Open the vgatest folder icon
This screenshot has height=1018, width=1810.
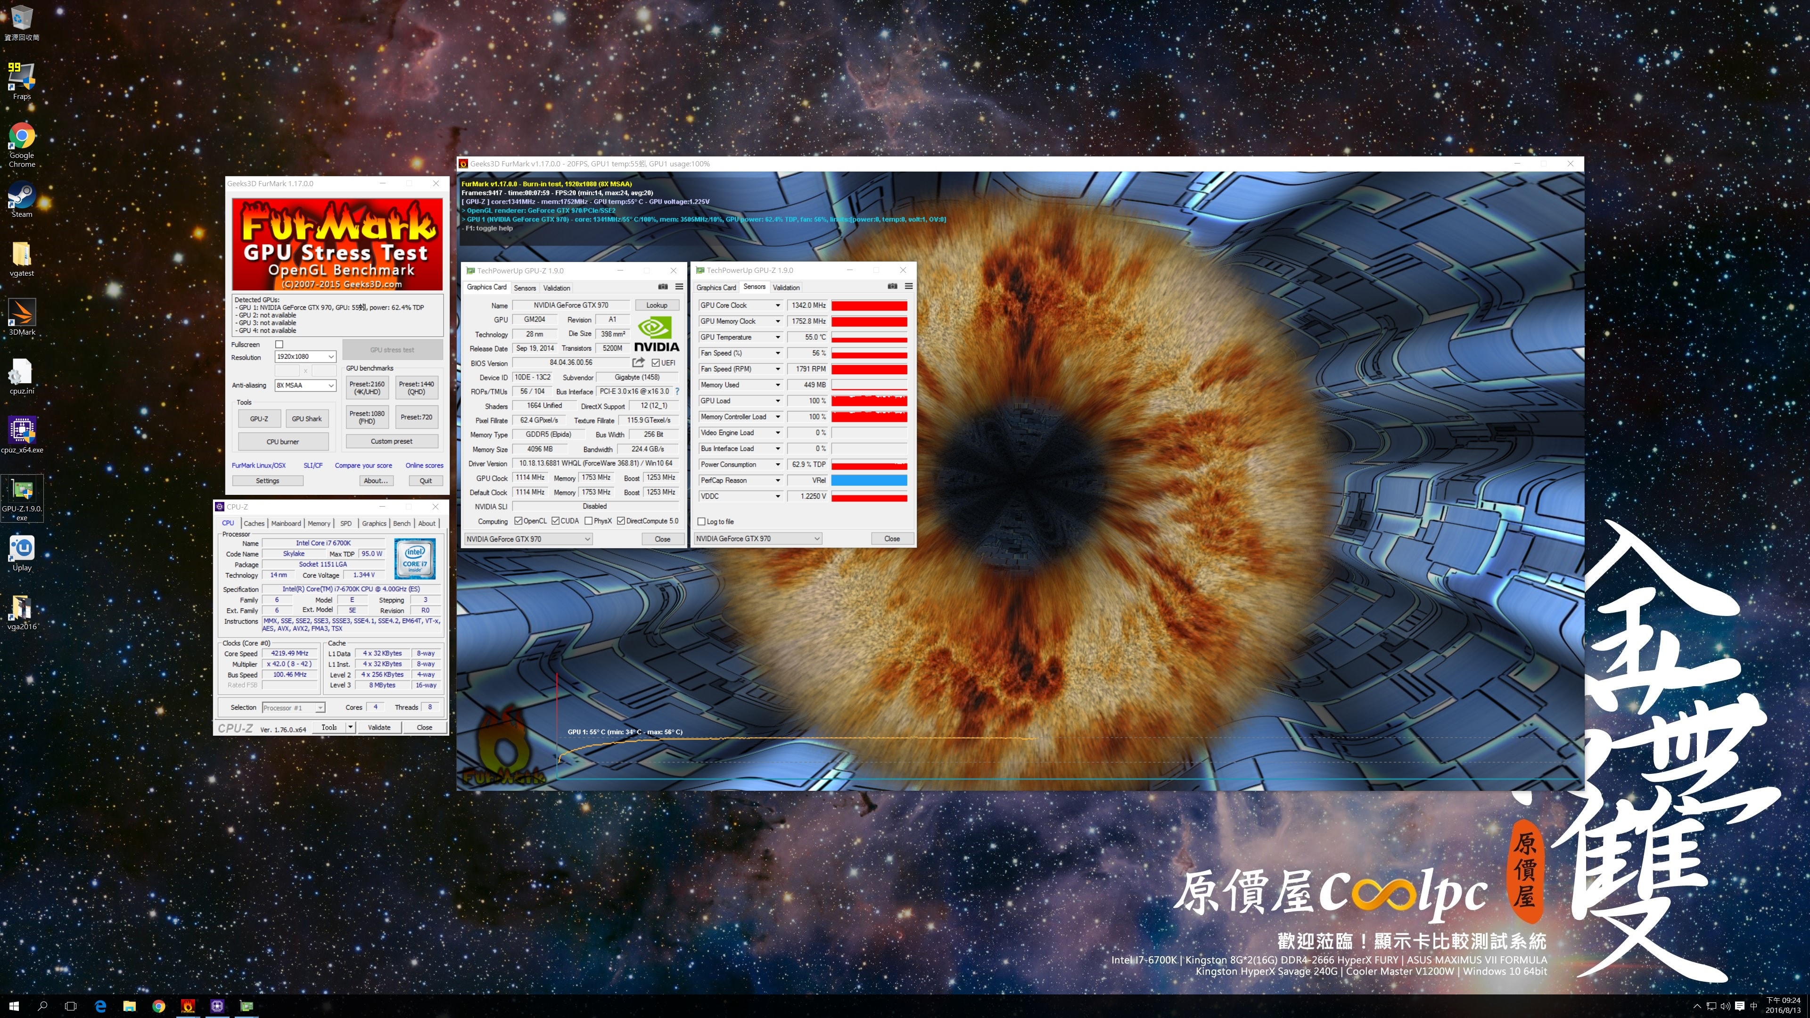(22, 259)
